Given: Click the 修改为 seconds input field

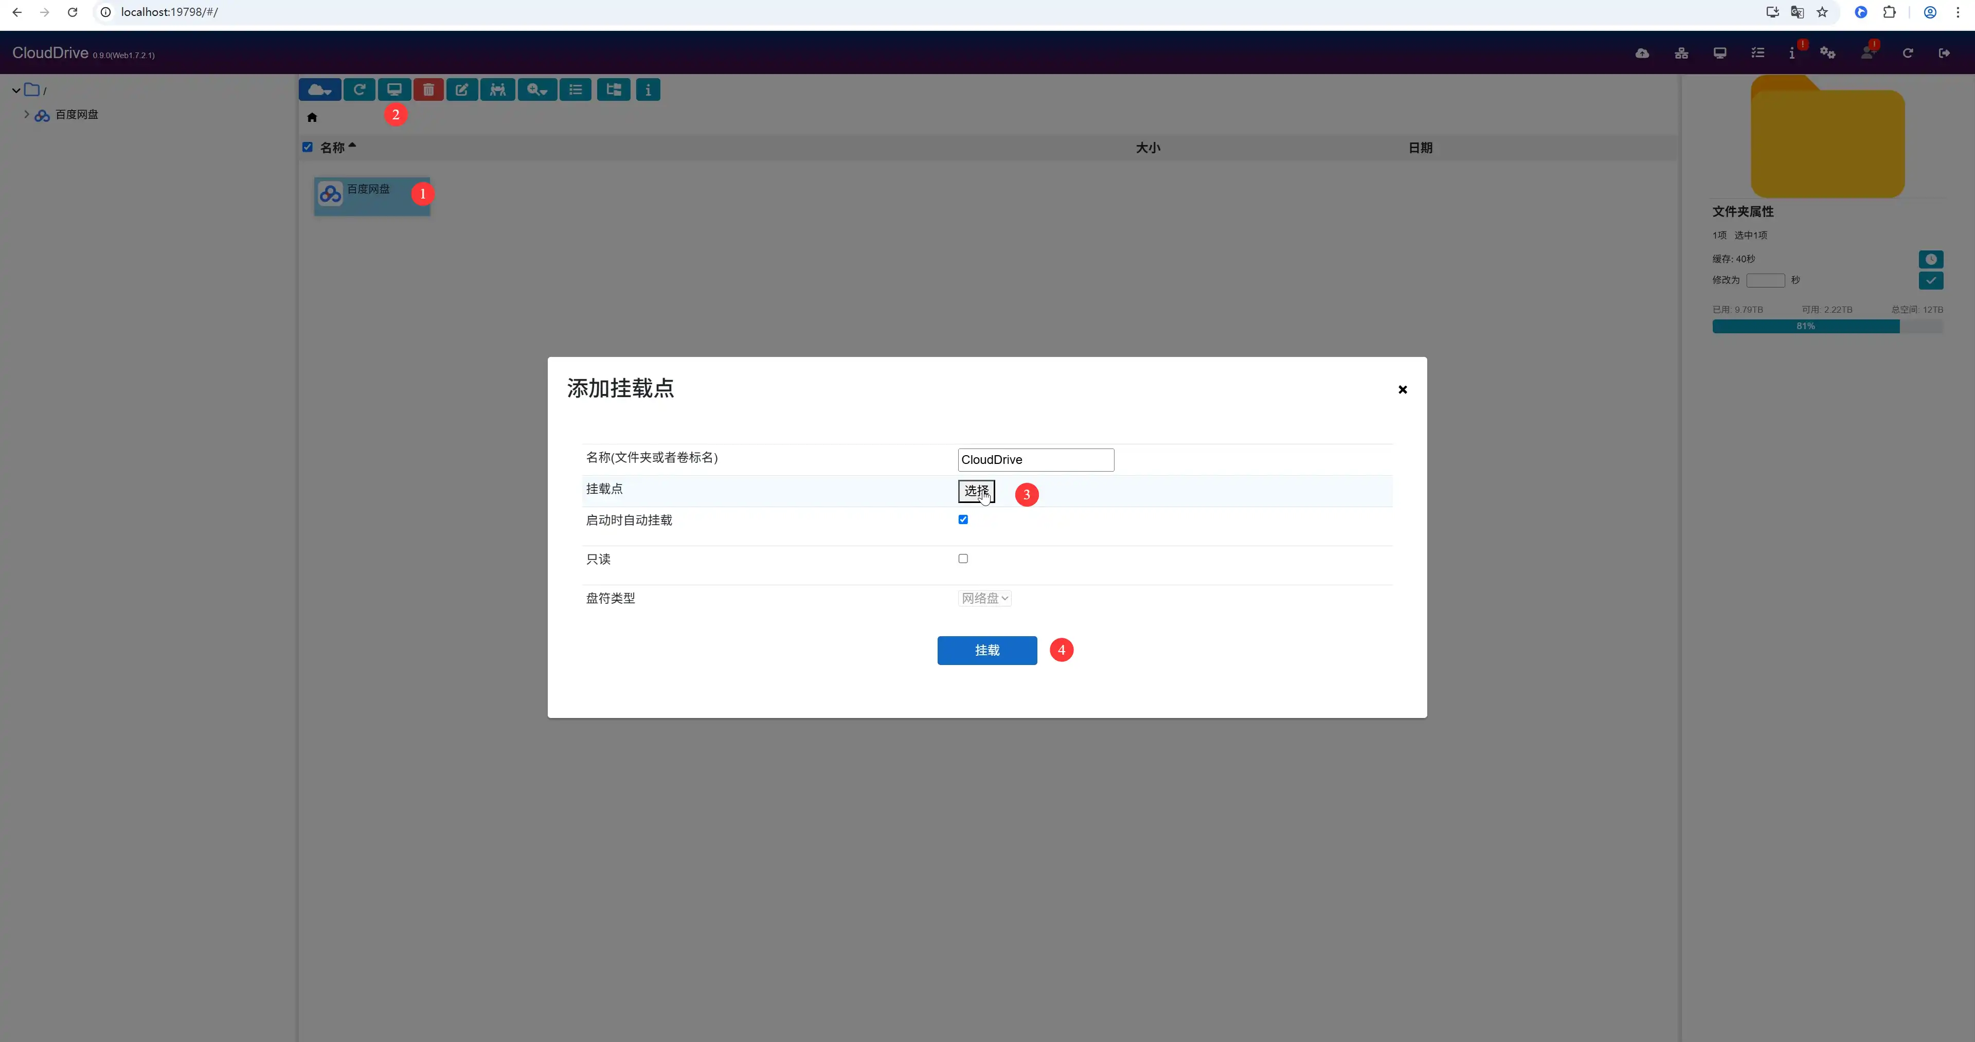Looking at the screenshot, I should (x=1765, y=281).
